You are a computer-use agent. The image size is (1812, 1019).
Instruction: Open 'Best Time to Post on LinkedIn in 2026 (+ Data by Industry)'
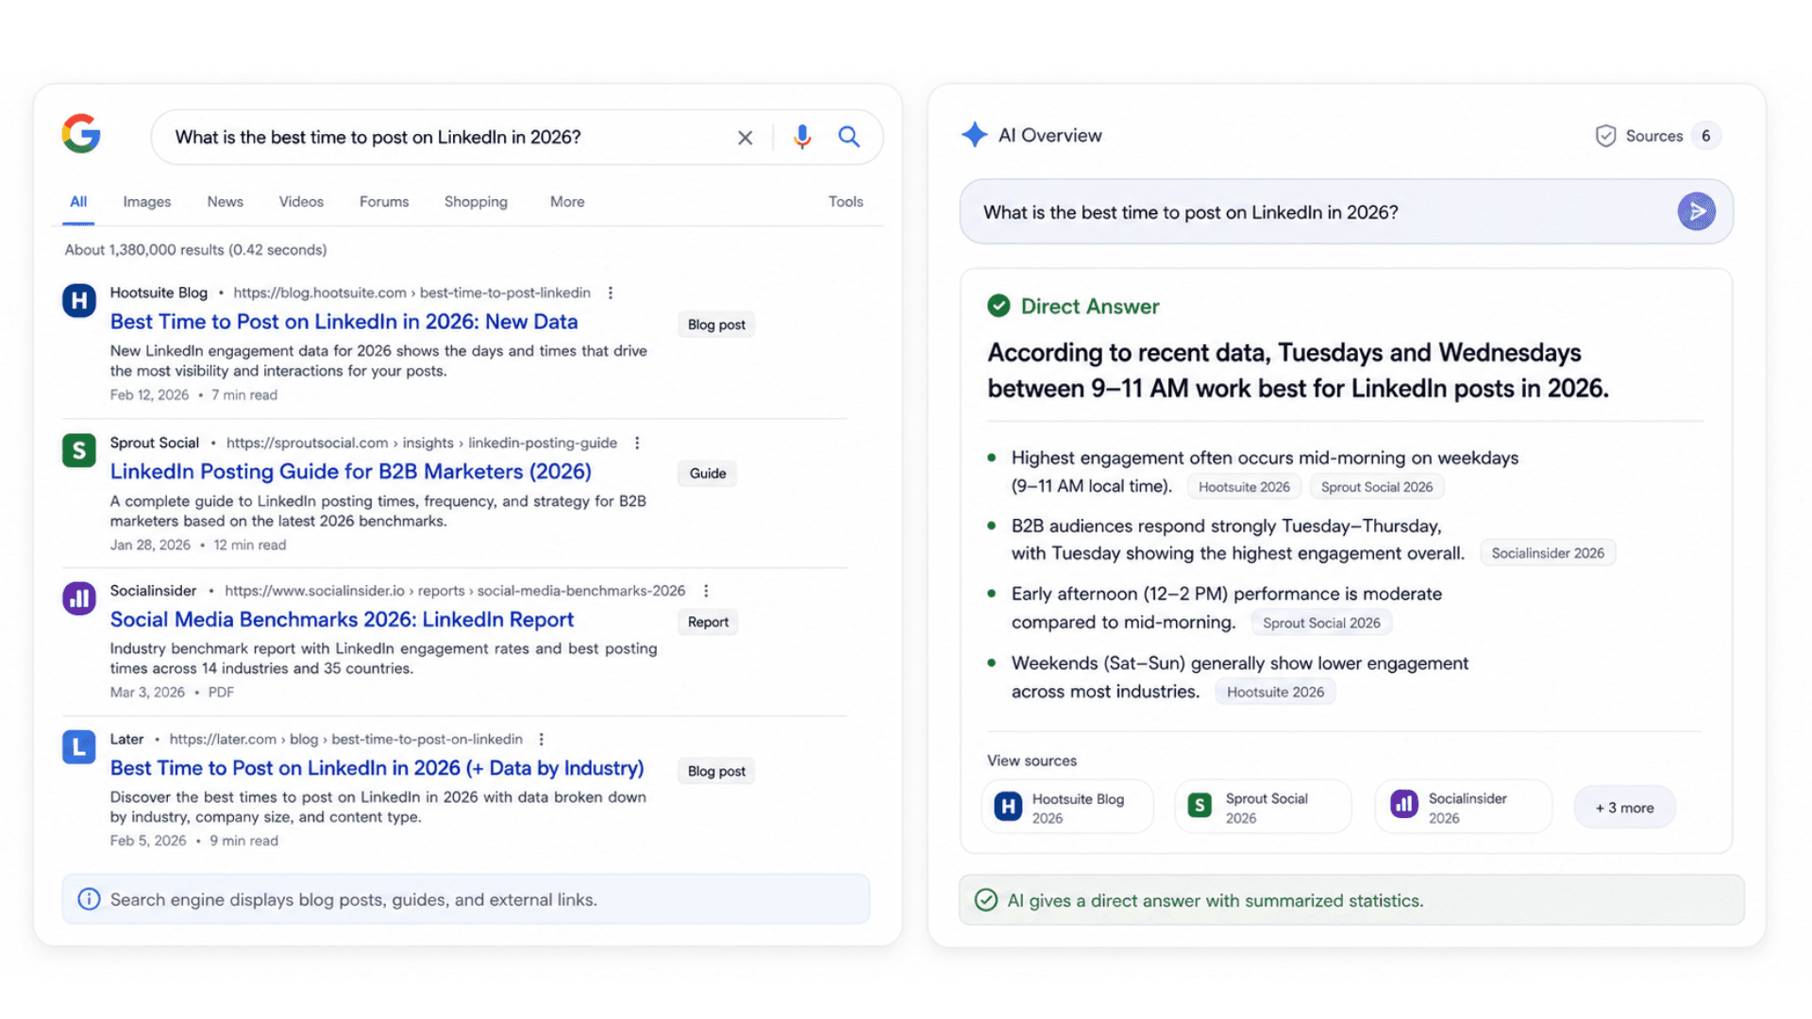[377, 768]
